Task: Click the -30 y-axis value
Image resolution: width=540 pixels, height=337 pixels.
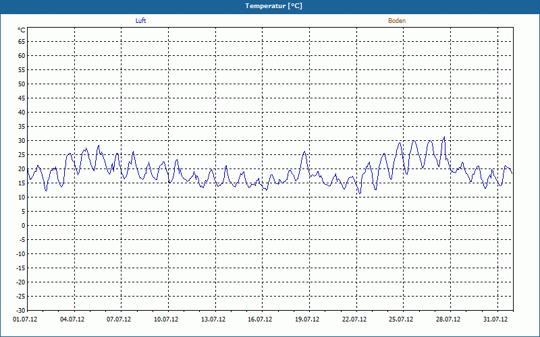Action: point(21,310)
